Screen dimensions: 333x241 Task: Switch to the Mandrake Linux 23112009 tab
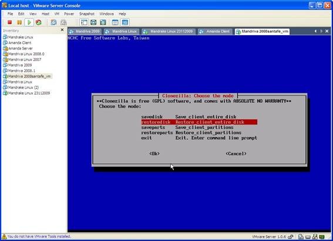168,32
